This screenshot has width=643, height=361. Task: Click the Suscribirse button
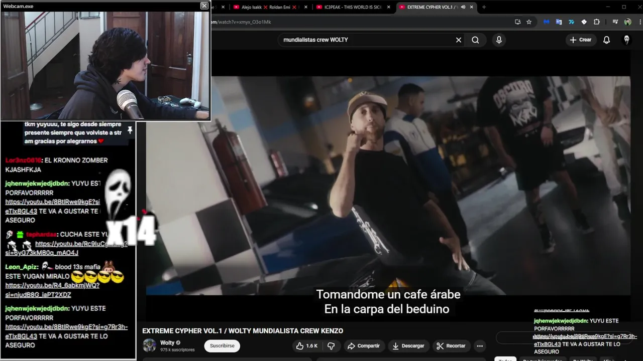(x=222, y=346)
